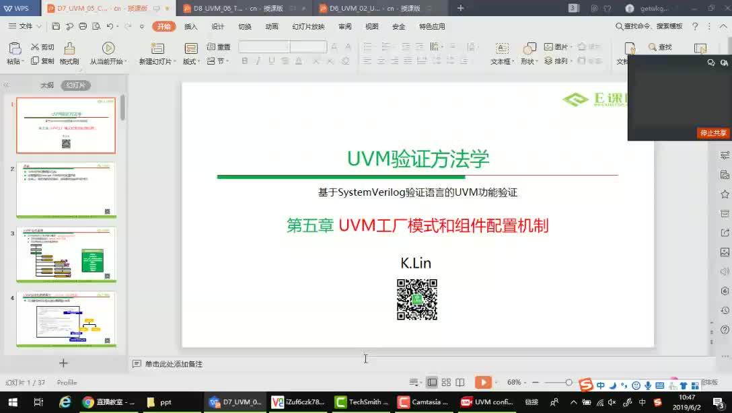Click the Print icon in quick access toolbar
This screenshot has height=413, width=732.
[x=83, y=26]
